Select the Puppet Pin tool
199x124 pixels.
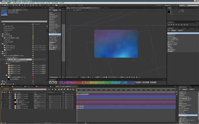click(x=40, y=5)
